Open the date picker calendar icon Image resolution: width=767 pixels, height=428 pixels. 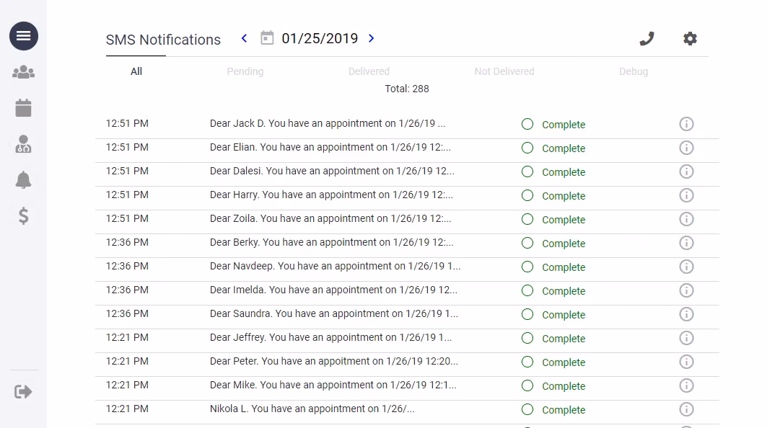267,38
